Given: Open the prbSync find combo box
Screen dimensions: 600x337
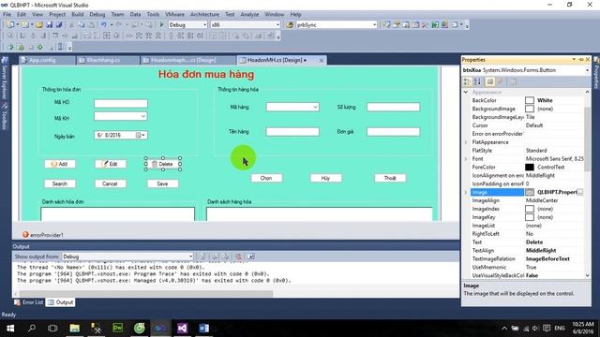Looking at the screenshot, I should click(x=374, y=25).
